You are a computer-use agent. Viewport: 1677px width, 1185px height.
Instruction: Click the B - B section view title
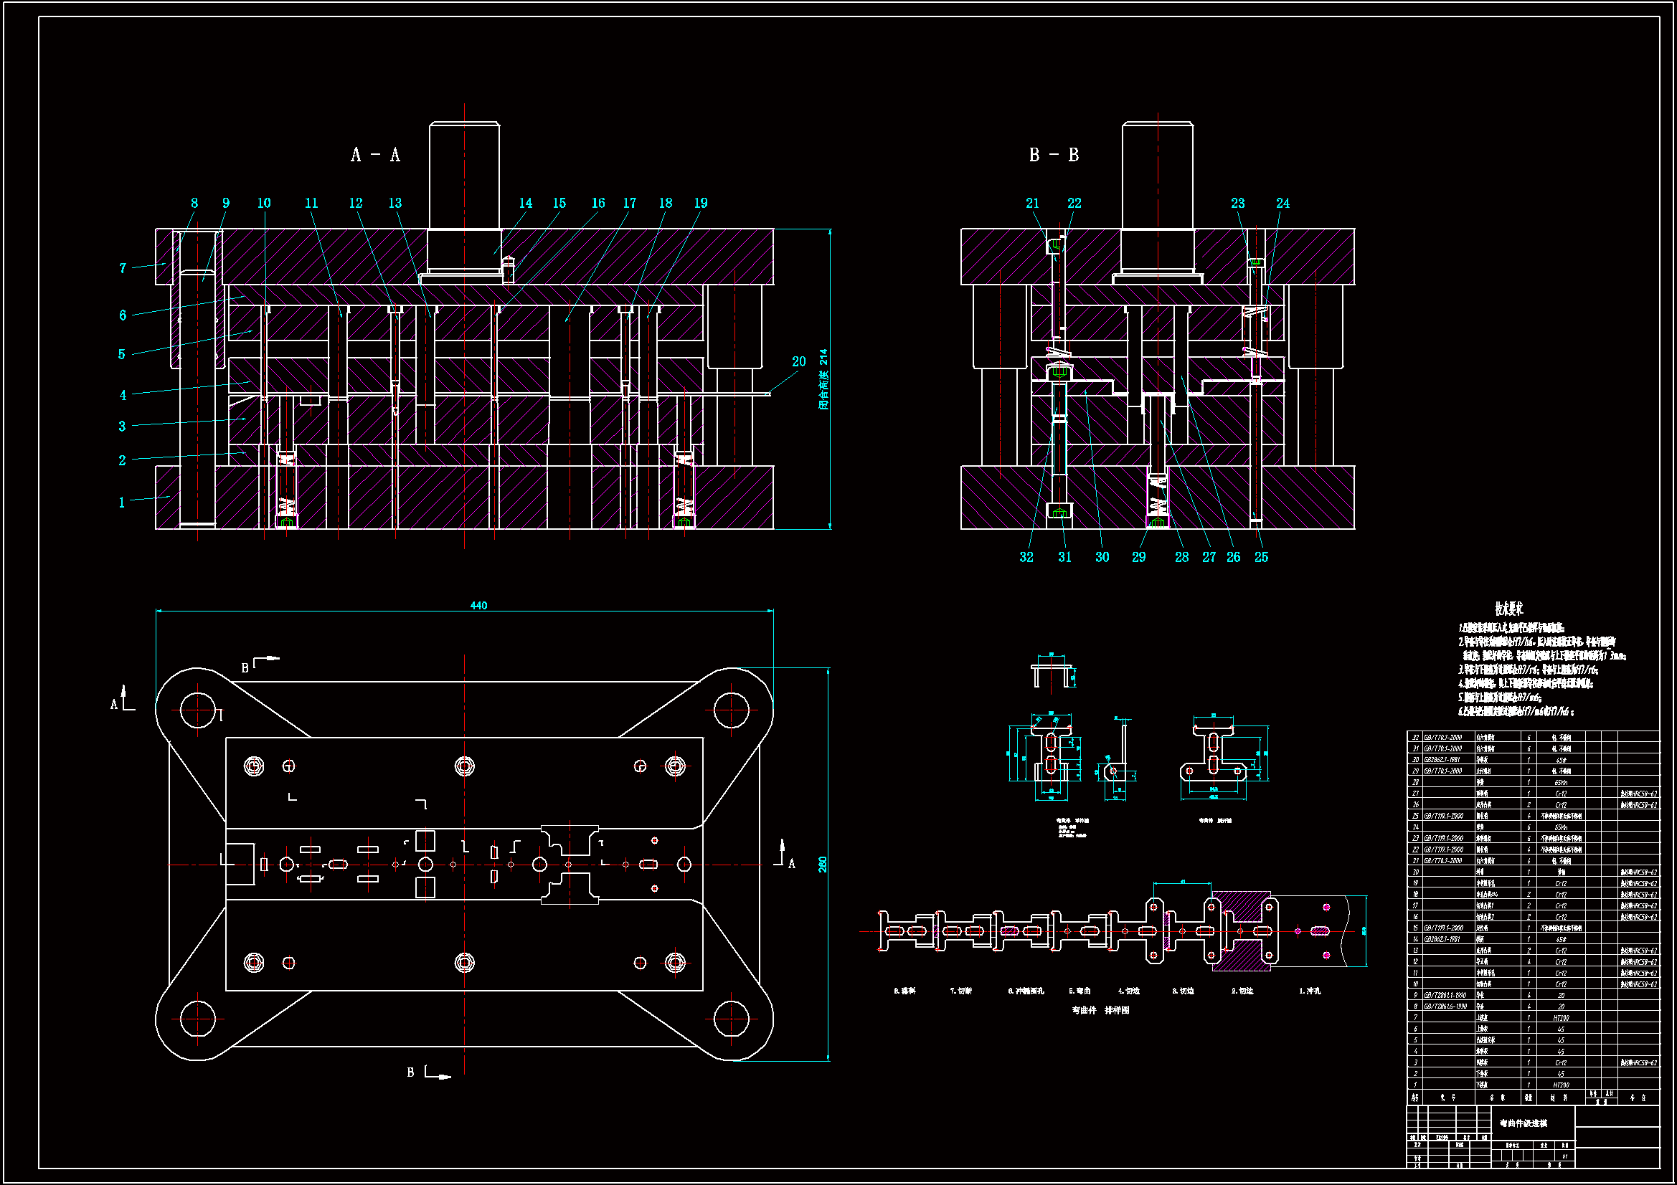pyautogui.click(x=1053, y=155)
